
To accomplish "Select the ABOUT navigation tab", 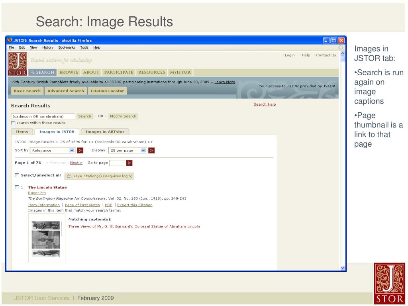I will (91, 72).
